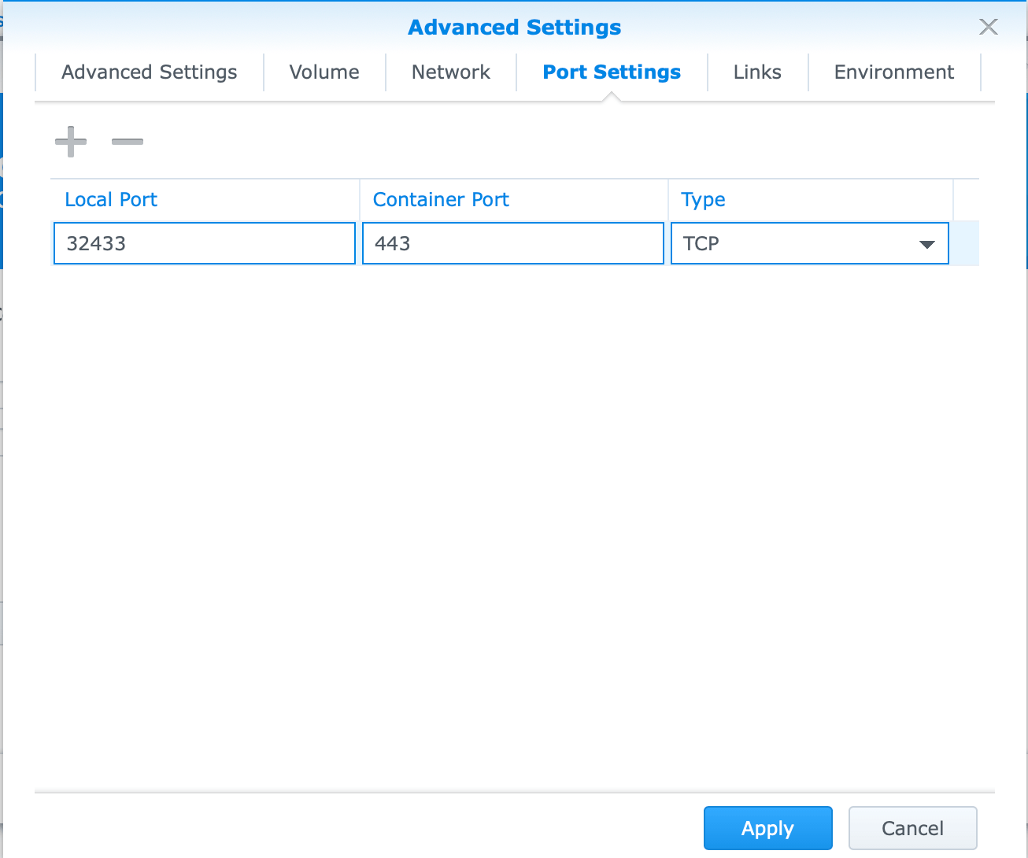Click the Advanced Settings dialog title

tap(514, 27)
